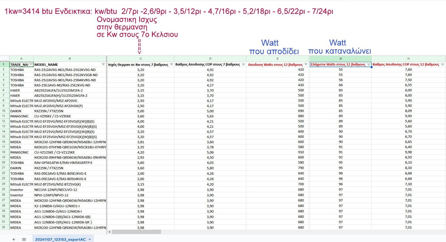Click value 910 in Αποδοση Watts column
The height and width of the screenshot is (242, 446).
point(277,152)
